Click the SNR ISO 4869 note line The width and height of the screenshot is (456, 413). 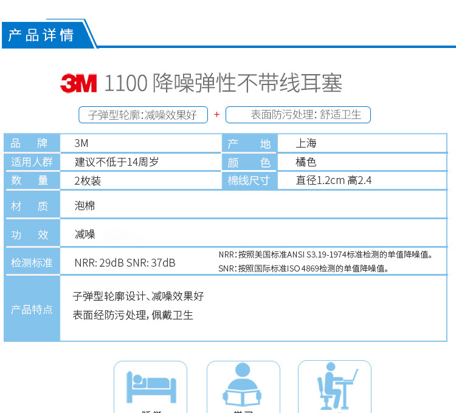click(x=303, y=268)
